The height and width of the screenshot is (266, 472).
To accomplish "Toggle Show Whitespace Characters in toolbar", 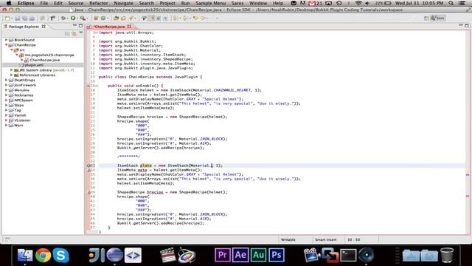I will pos(165,18).
